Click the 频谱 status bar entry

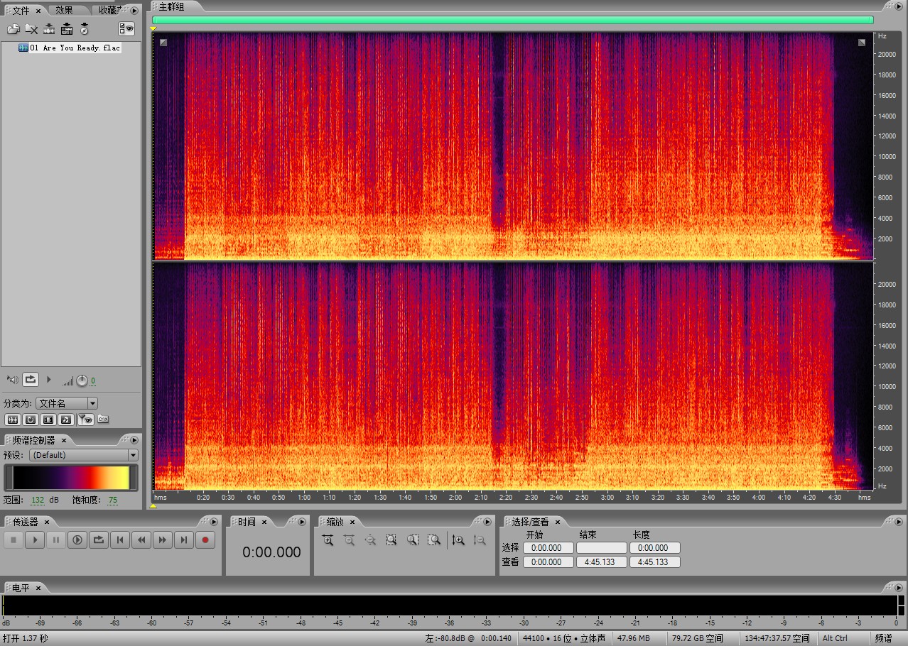tap(883, 638)
